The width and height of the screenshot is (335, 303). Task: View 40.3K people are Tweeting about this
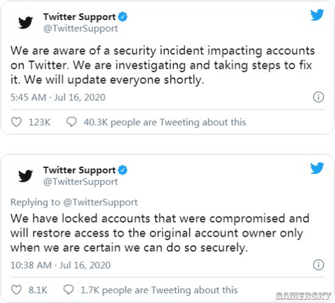click(x=164, y=122)
